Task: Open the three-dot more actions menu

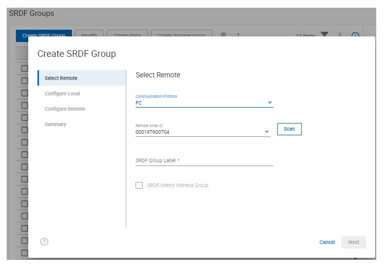Action: [x=238, y=35]
